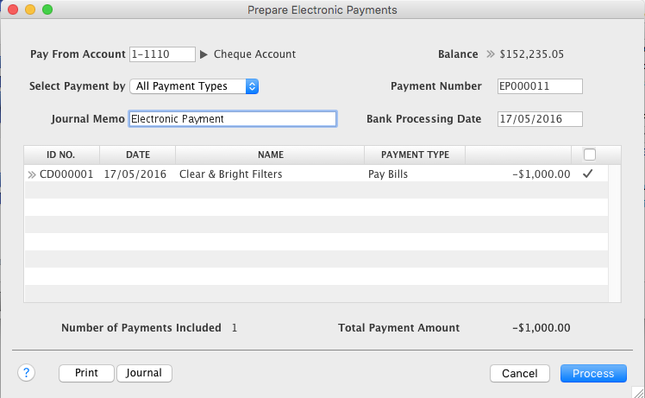Screen dimensions: 645x398
Task: Uncheck the Clear & Bright Filters payment tick
Action: (x=588, y=174)
